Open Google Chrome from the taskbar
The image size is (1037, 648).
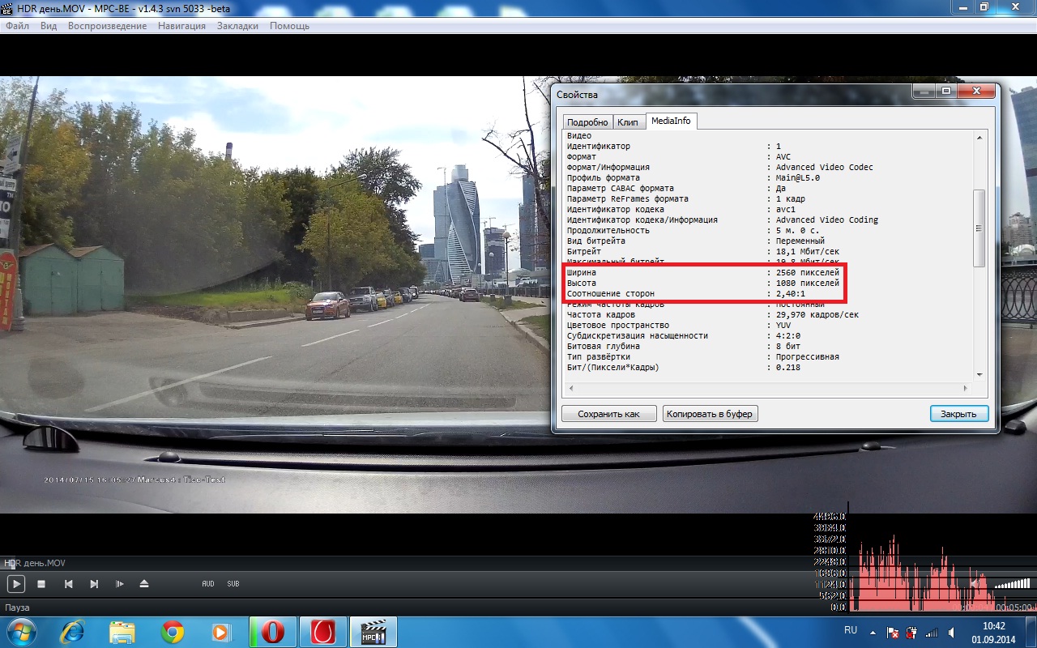coord(172,632)
